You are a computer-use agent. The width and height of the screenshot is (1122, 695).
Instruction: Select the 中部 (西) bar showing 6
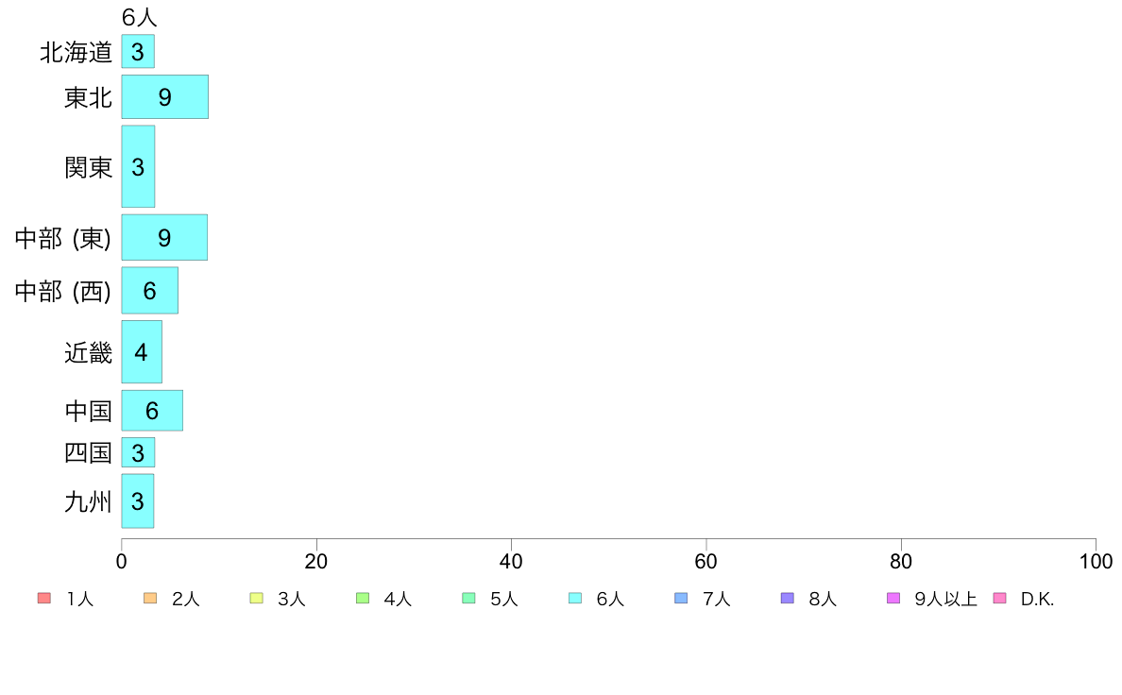point(149,291)
